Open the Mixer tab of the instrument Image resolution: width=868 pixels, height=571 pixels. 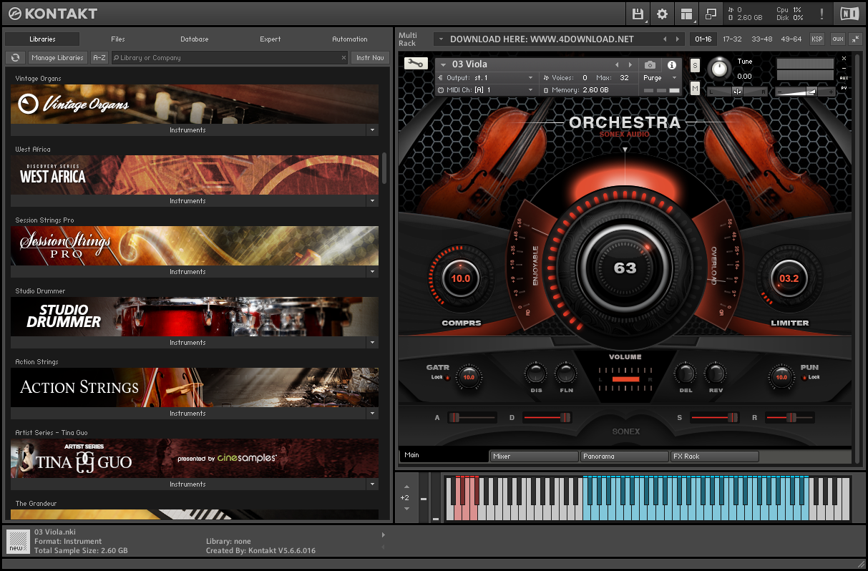click(x=534, y=457)
